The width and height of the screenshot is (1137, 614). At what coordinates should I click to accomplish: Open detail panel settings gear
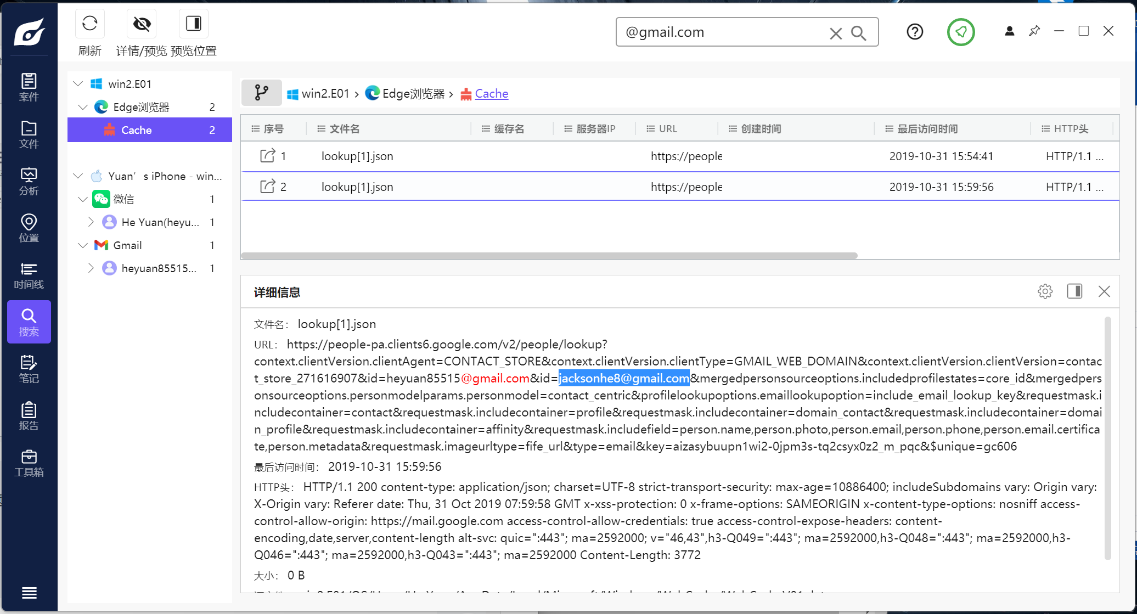(1045, 291)
